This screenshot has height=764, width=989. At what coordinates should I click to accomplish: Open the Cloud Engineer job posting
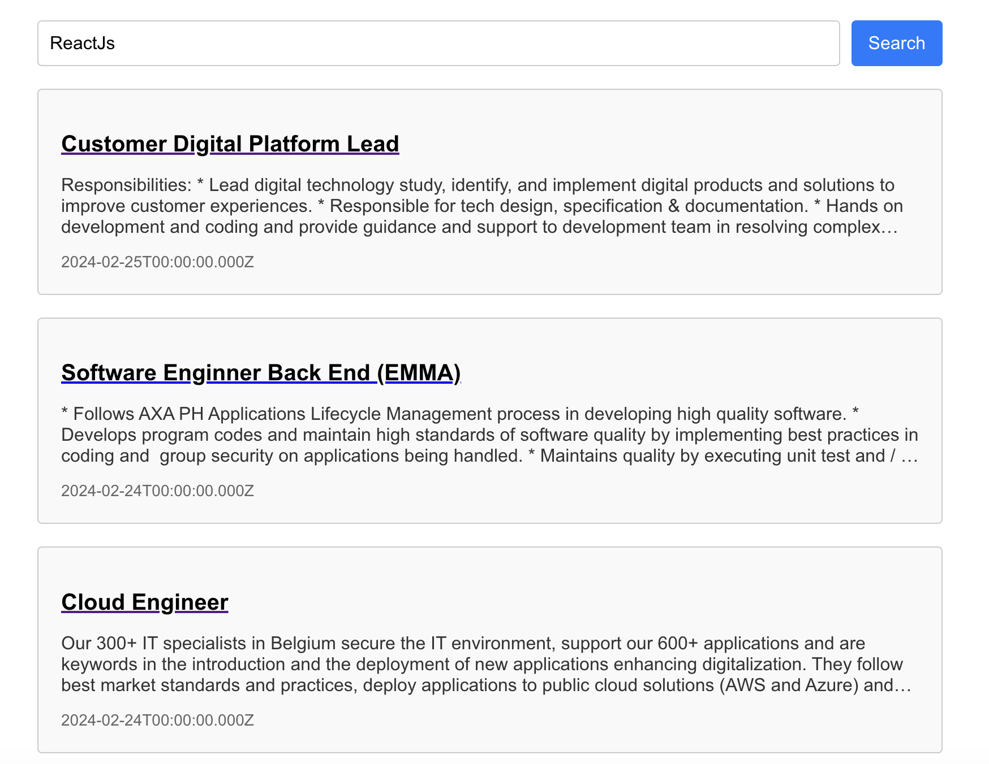(x=144, y=602)
